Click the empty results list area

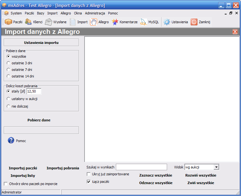coord(162,99)
